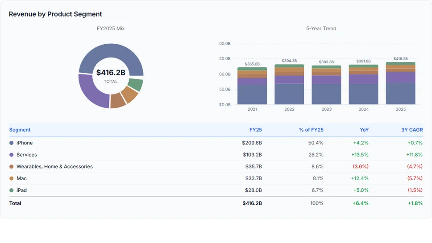Click the $209.6B iPhone revenue value
The image size is (432, 243).
coord(252,143)
